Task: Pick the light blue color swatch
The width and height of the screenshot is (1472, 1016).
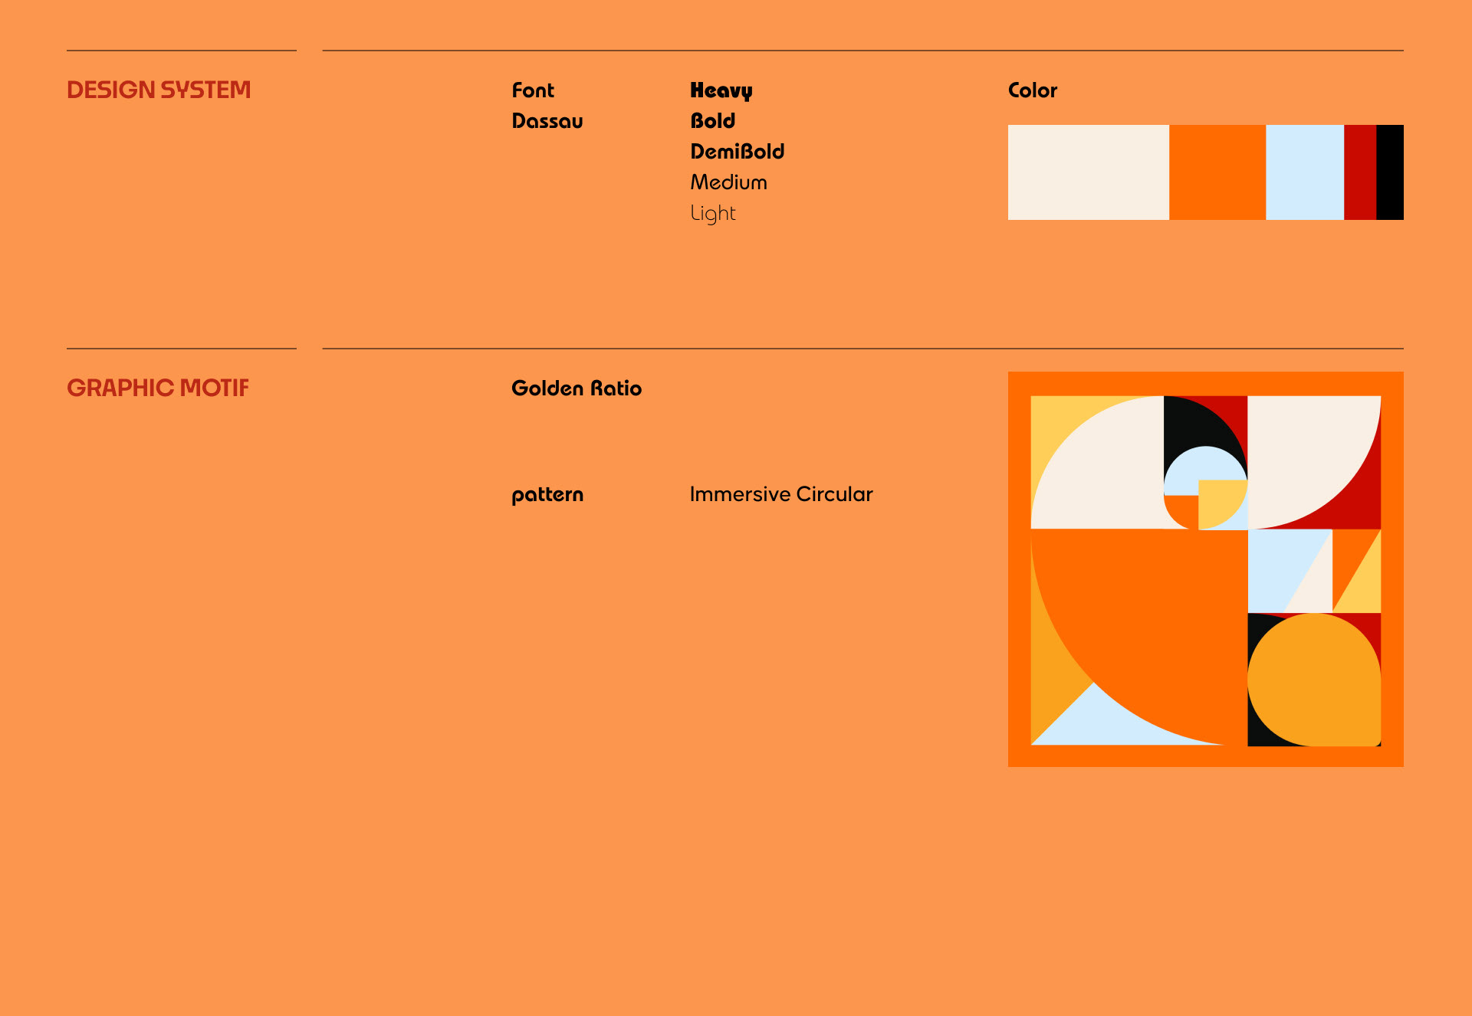Action: pos(1305,172)
